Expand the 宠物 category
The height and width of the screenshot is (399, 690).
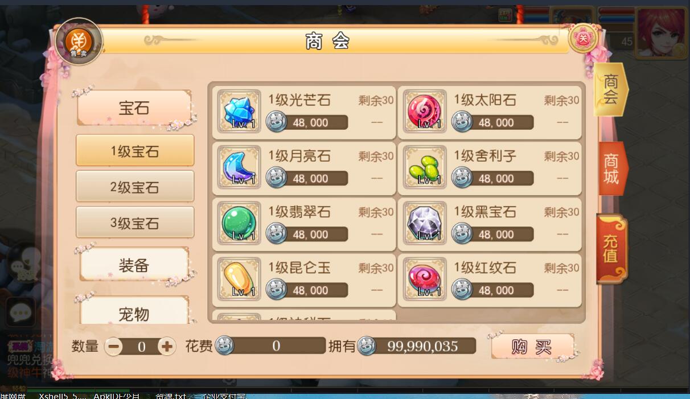pyautogui.click(x=134, y=312)
